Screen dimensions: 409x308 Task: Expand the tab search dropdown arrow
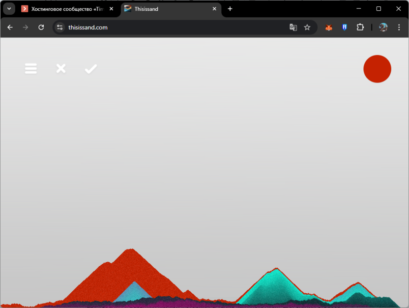click(9, 9)
